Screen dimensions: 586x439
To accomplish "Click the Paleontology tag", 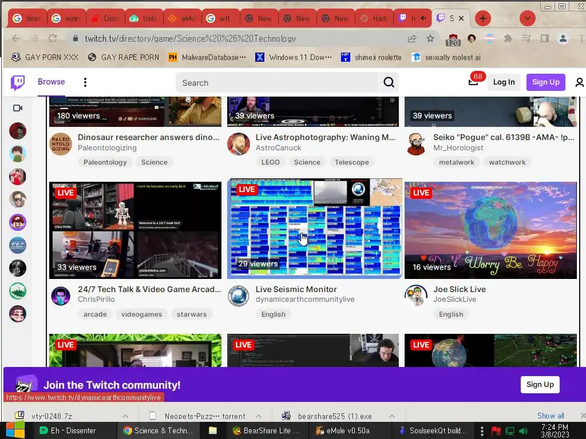I will [x=105, y=162].
